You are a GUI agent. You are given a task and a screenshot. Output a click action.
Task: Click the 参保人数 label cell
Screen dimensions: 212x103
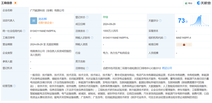(15, 61)
